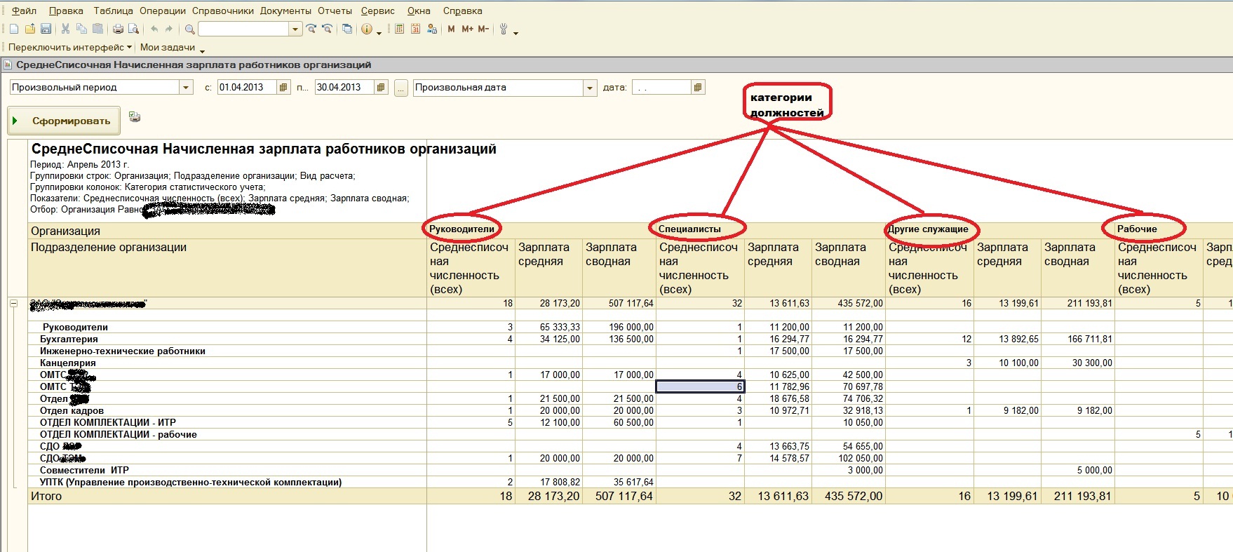Click the Open file folder icon

coord(30,29)
